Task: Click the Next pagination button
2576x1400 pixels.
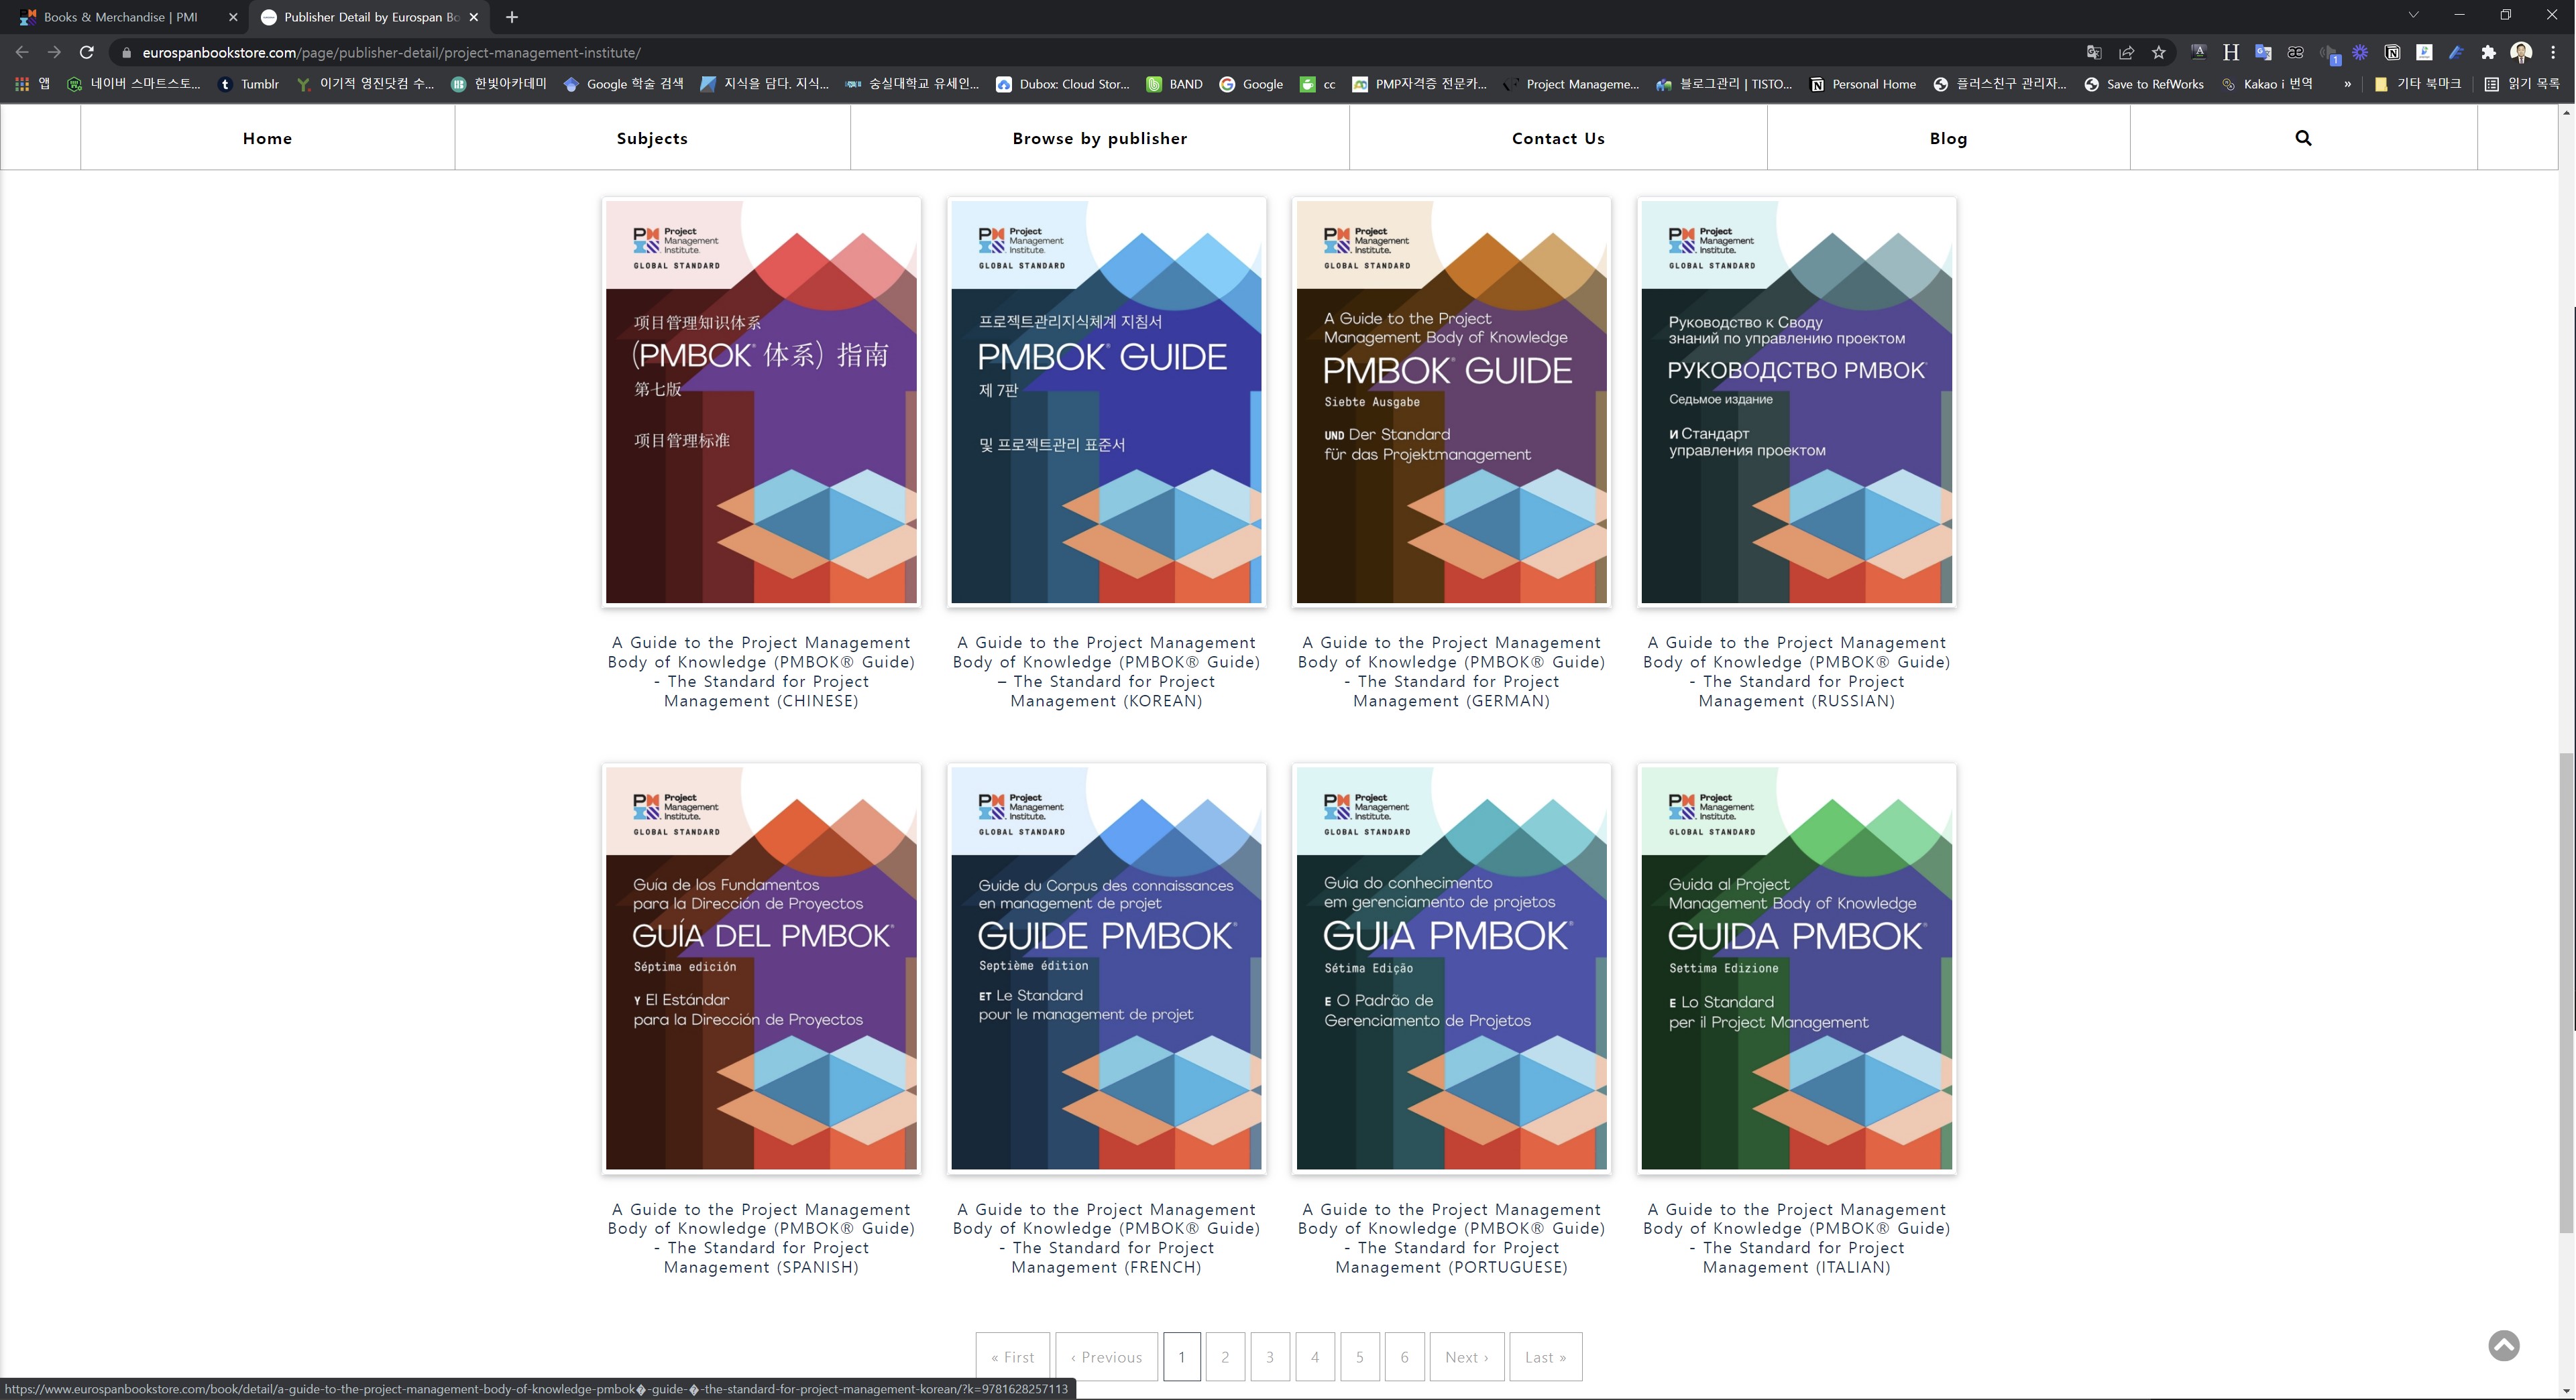Action: pos(1466,1356)
